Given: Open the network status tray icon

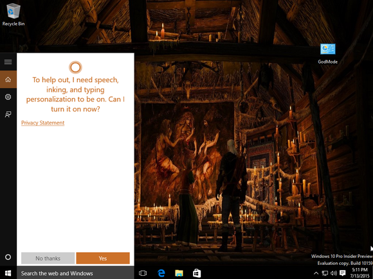Looking at the screenshot, I should (x=325, y=273).
